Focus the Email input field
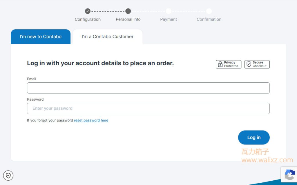Screen dimensions: 297x185 (148, 88)
